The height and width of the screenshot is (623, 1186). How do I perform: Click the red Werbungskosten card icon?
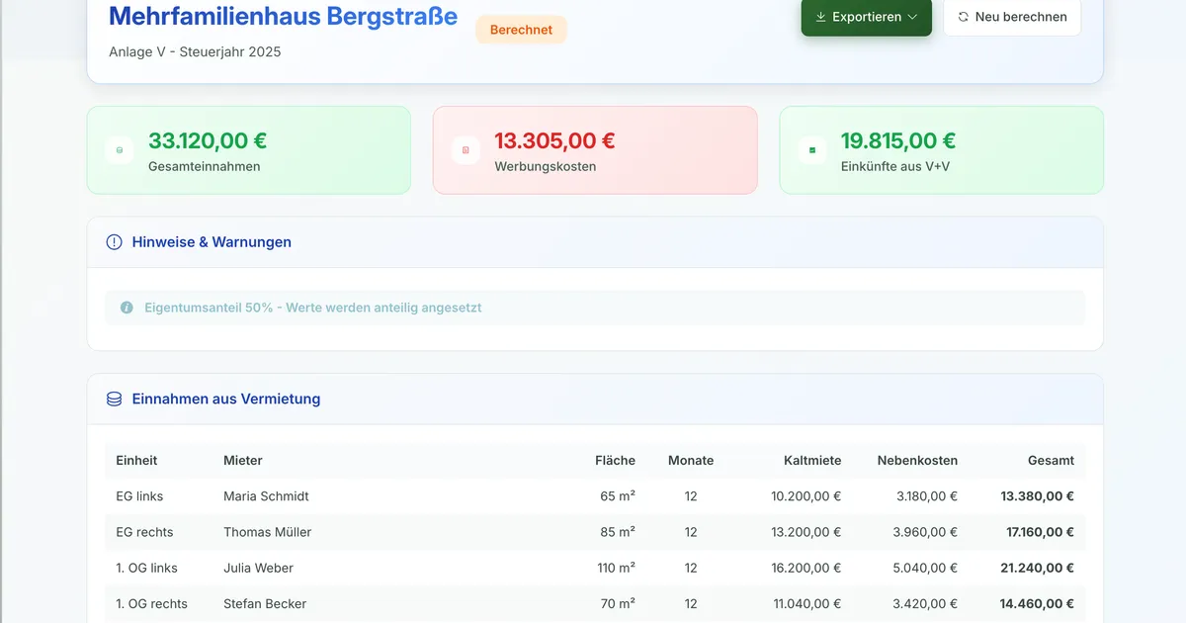point(466,150)
